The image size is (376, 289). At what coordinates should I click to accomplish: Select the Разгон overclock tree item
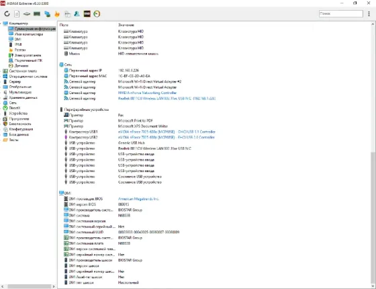20,50
